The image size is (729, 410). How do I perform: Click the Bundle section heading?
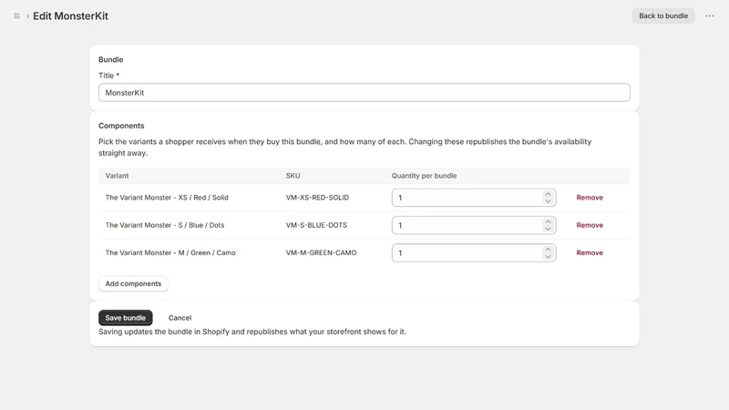[x=110, y=59]
